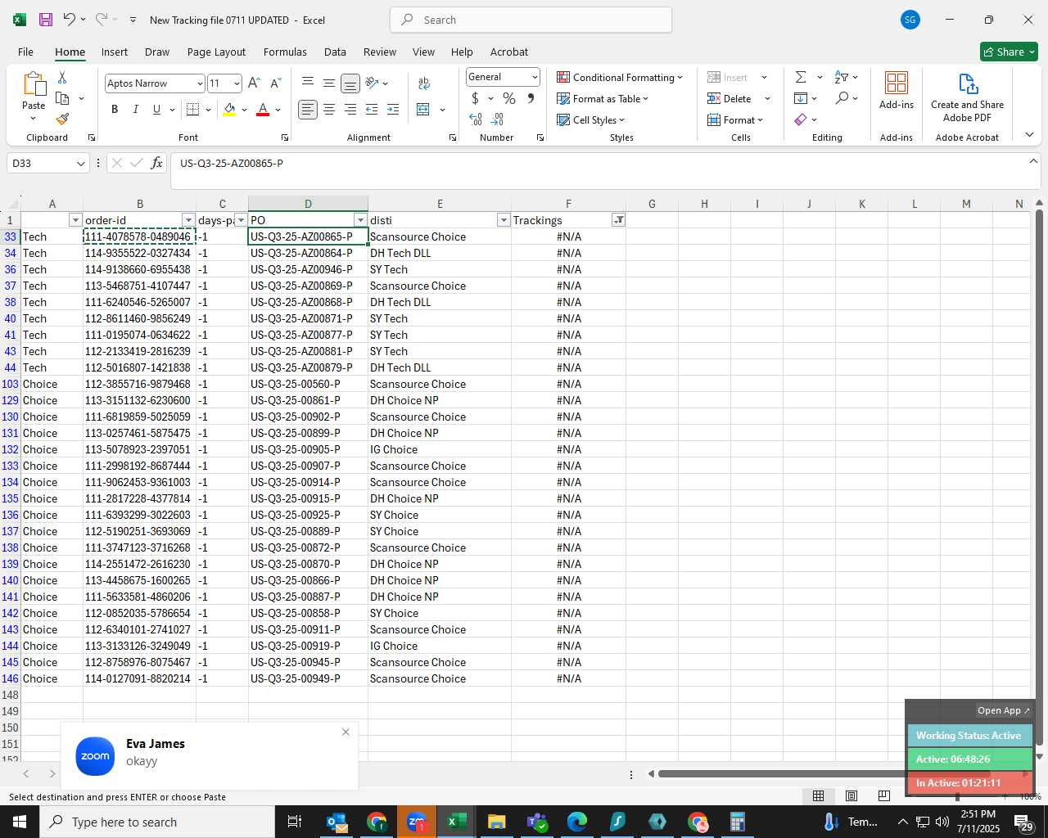Switch to the Data tab
This screenshot has width=1048, height=838.
(x=335, y=52)
